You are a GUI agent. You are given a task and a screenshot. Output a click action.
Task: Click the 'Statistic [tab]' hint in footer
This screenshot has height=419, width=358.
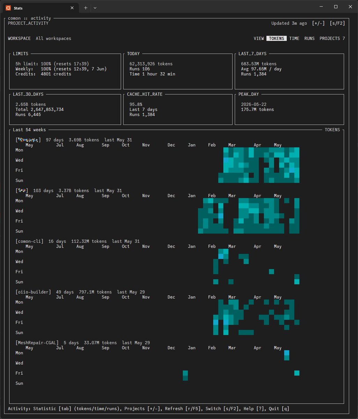click(52, 409)
